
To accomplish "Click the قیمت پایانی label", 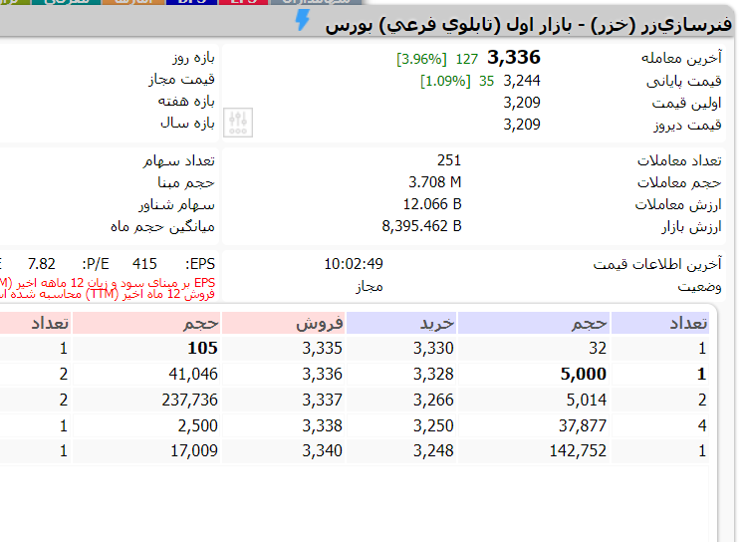I will click(x=683, y=81).
